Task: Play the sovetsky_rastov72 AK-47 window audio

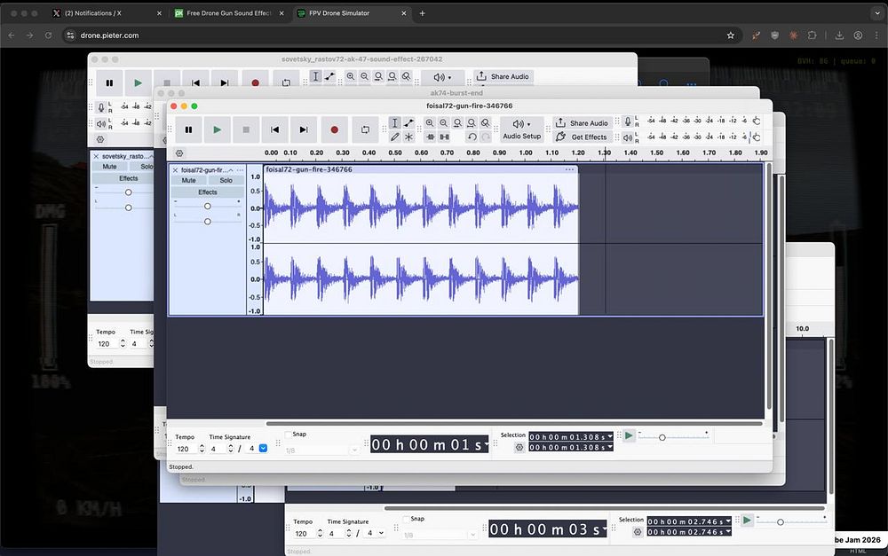Action: (138, 82)
